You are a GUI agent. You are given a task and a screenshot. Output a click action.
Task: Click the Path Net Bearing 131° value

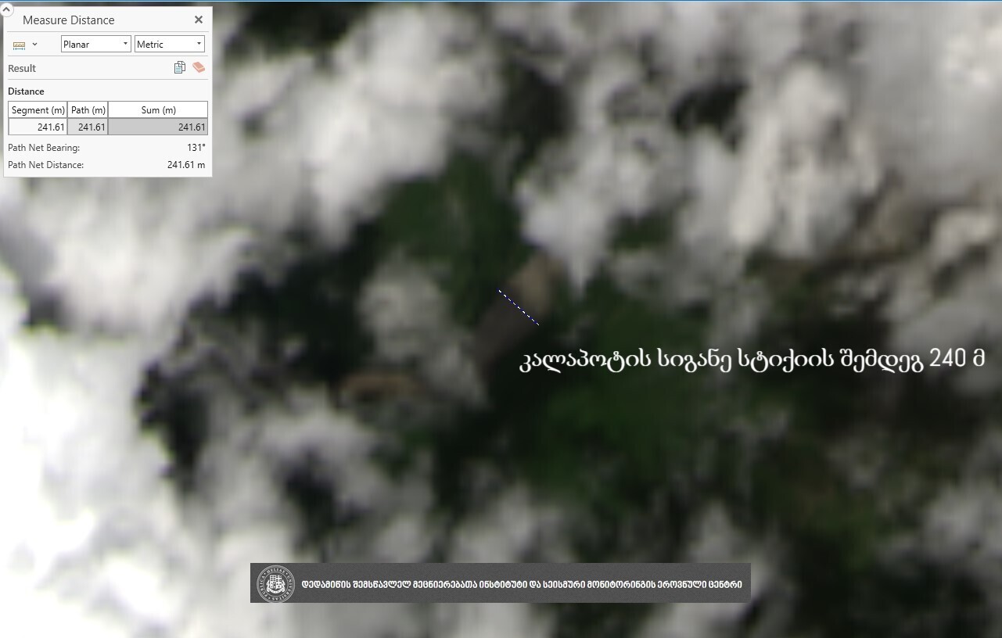coord(196,148)
